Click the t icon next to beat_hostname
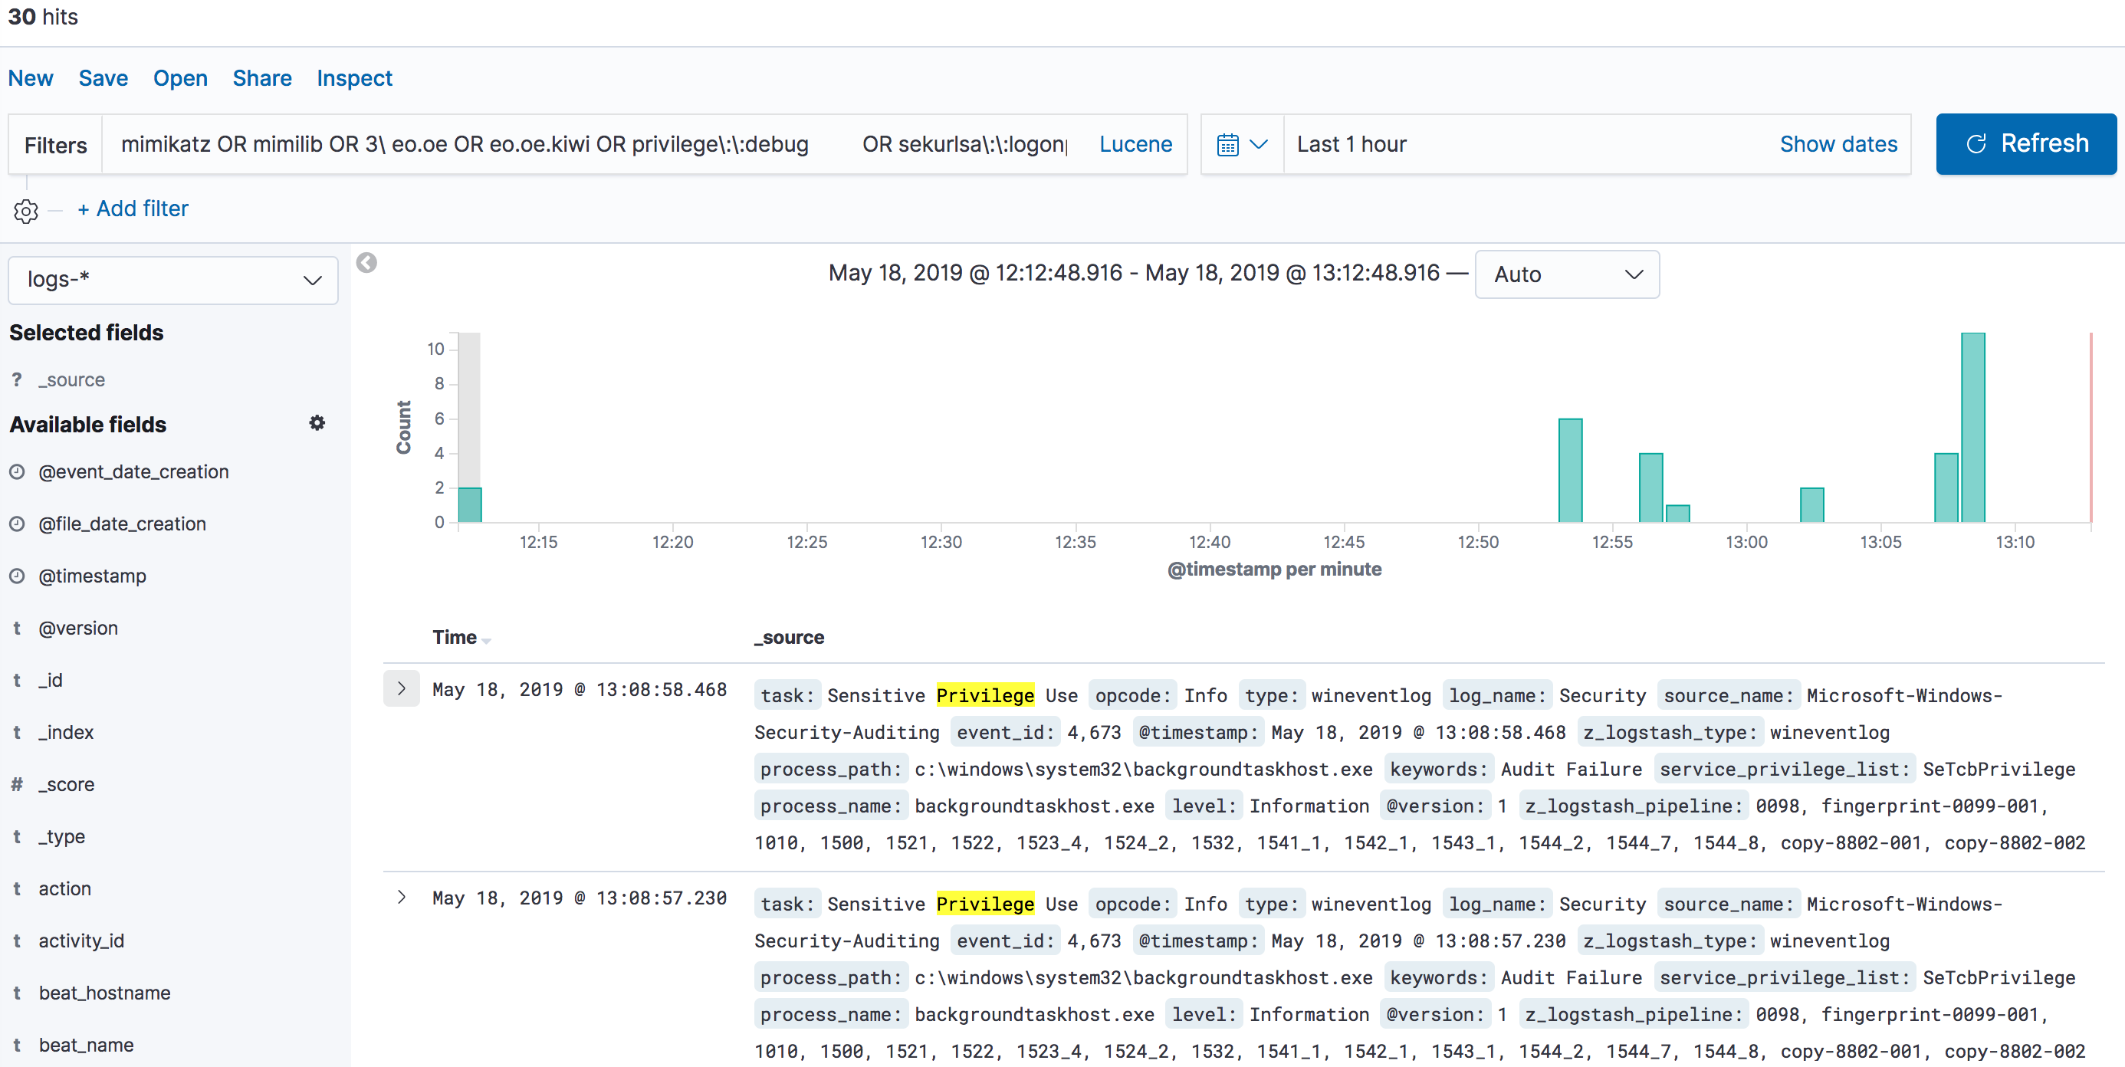2125x1067 pixels. pyautogui.click(x=17, y=993)
